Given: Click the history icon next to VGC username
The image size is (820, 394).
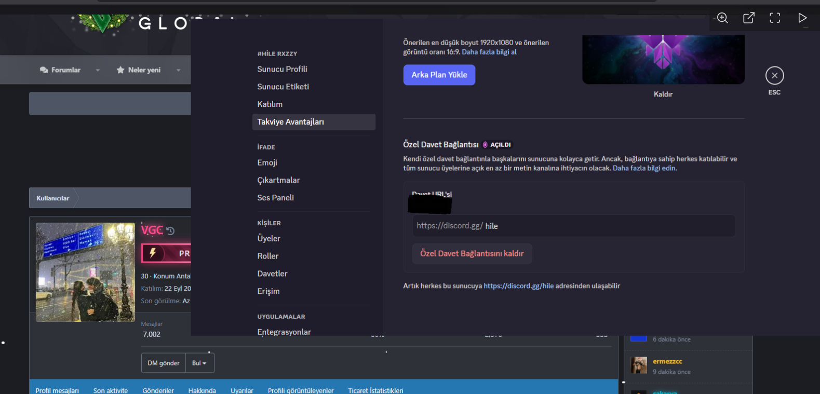Looking at the screenshot, I should [x=170, y=231].
